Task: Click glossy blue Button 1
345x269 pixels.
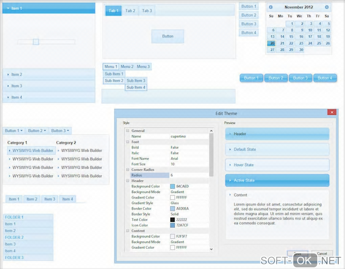Action: click(x=251, y=78)
